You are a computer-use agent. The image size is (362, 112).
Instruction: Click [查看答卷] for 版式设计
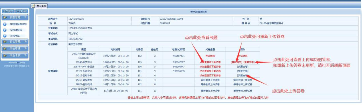click(x=249, y=62)
